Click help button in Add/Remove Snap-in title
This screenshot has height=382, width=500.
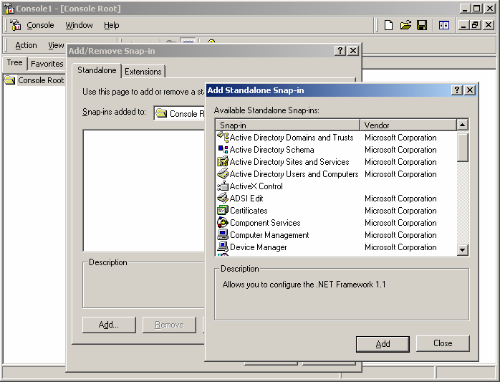[x=340, y=50]
